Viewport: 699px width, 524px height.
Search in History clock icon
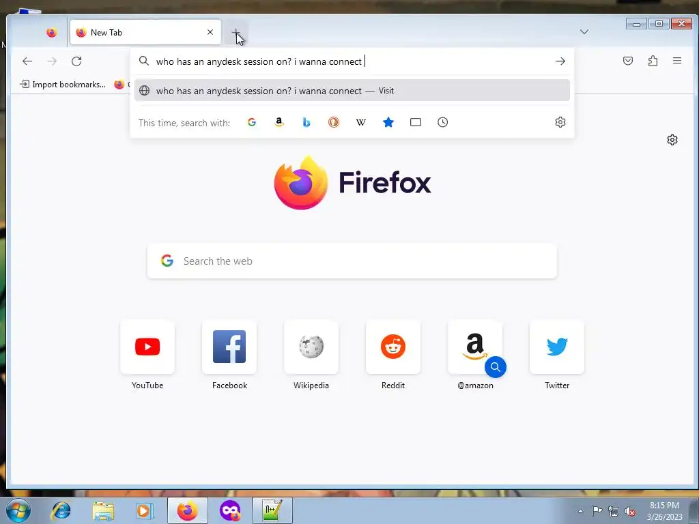[x=442, y=122]
